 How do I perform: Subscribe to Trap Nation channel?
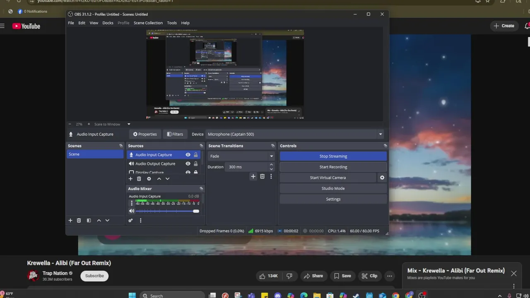pos(94,276)
